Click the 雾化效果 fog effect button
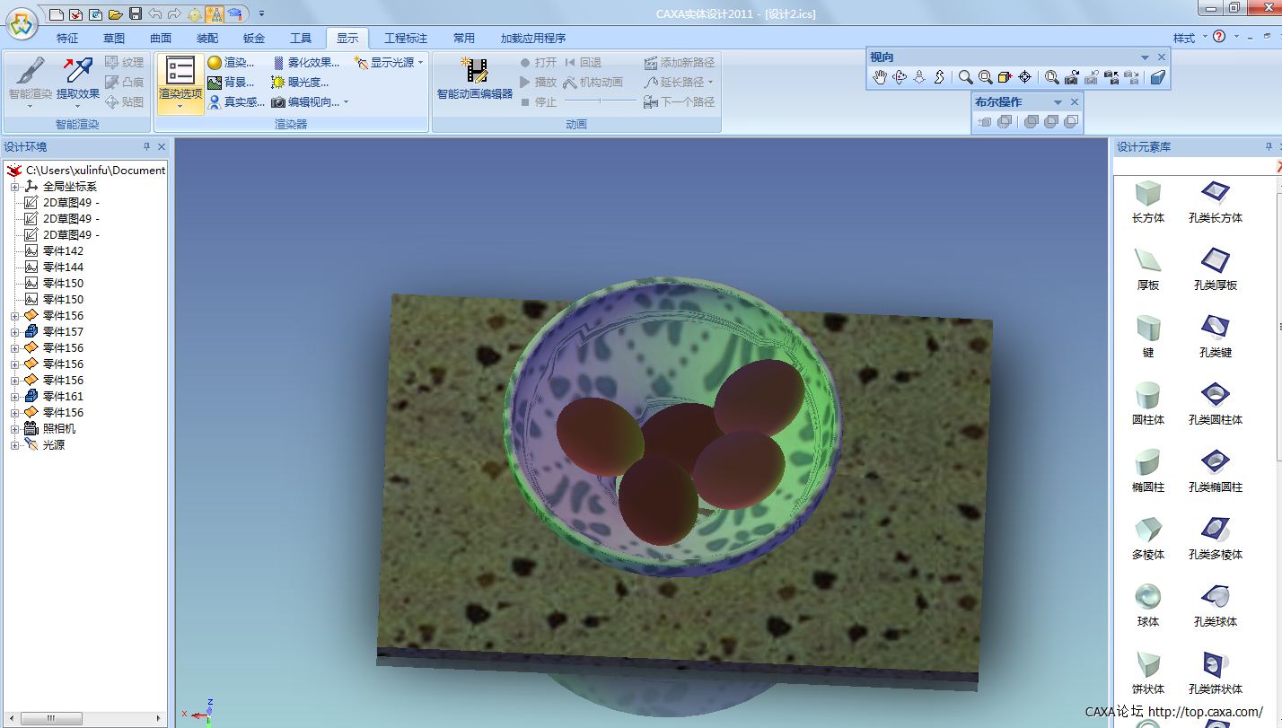Screen dimensions: 1282x728 coord(306,63)
